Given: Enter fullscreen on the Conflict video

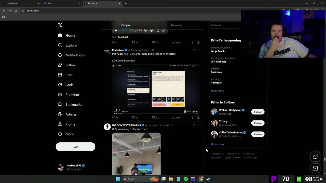Looking at the screenshot, I should click(164, 30).
